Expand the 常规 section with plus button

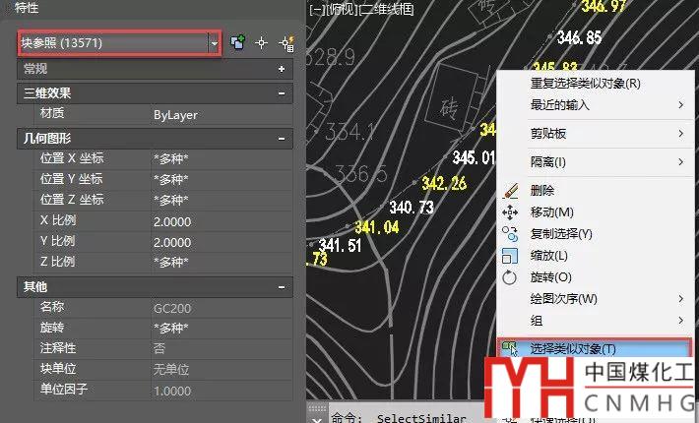(282, 69)
